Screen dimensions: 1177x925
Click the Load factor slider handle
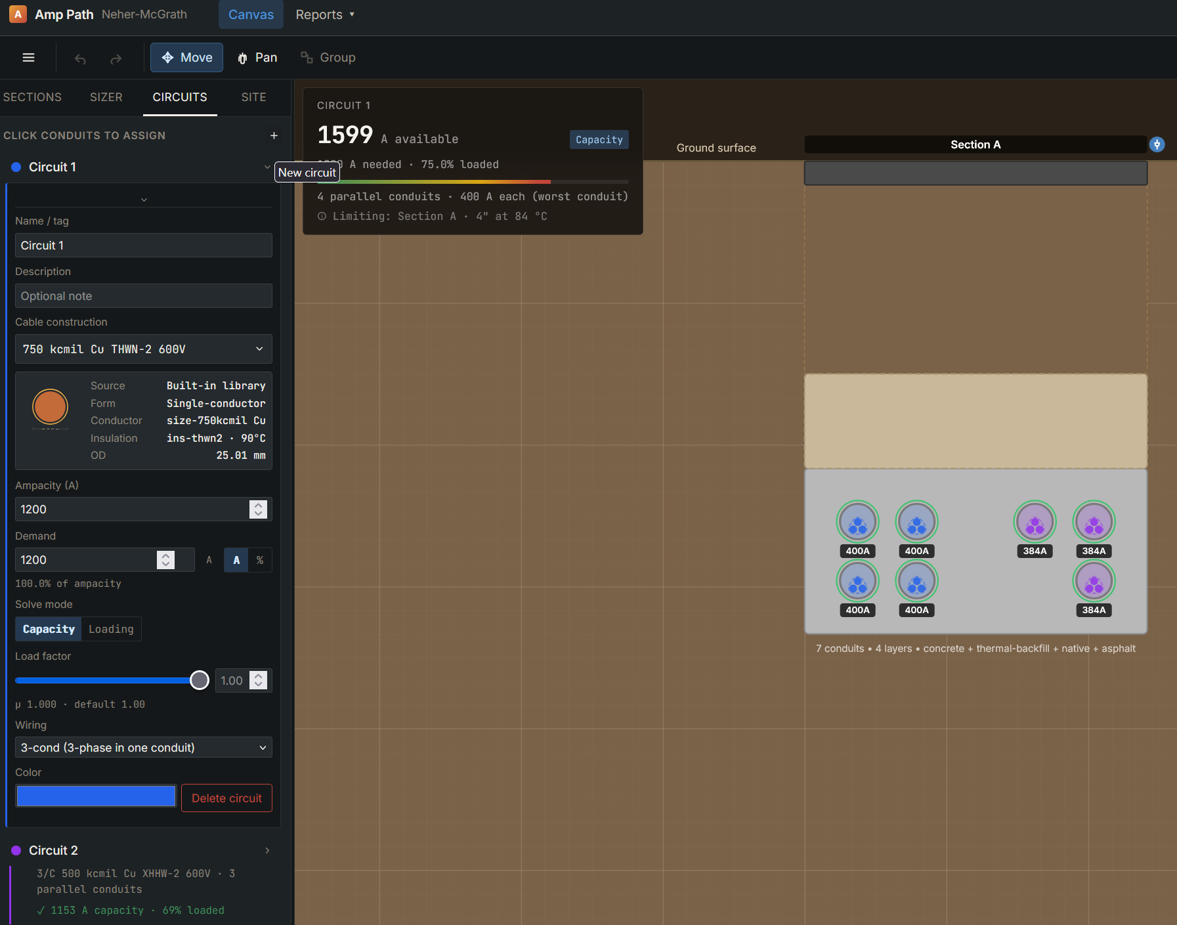[199, 680]
